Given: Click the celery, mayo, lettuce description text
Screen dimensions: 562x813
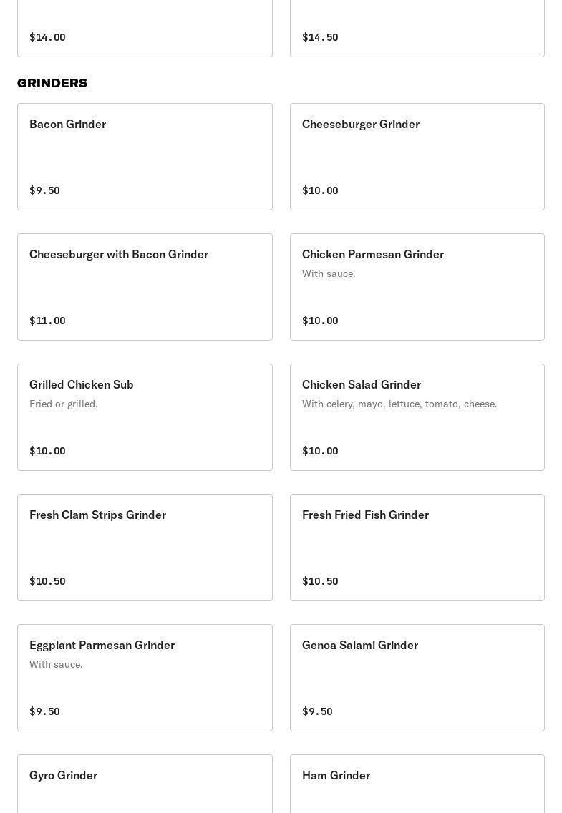Looking at the screenshot, I should 399,404.
